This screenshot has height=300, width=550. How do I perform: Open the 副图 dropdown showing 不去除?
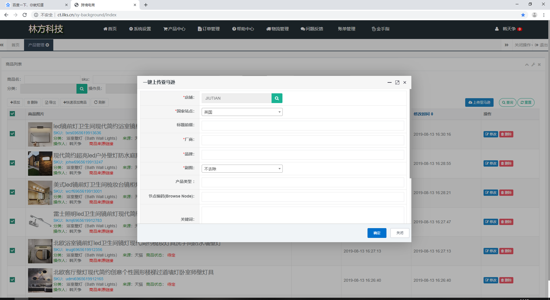(x=242, y=169)
